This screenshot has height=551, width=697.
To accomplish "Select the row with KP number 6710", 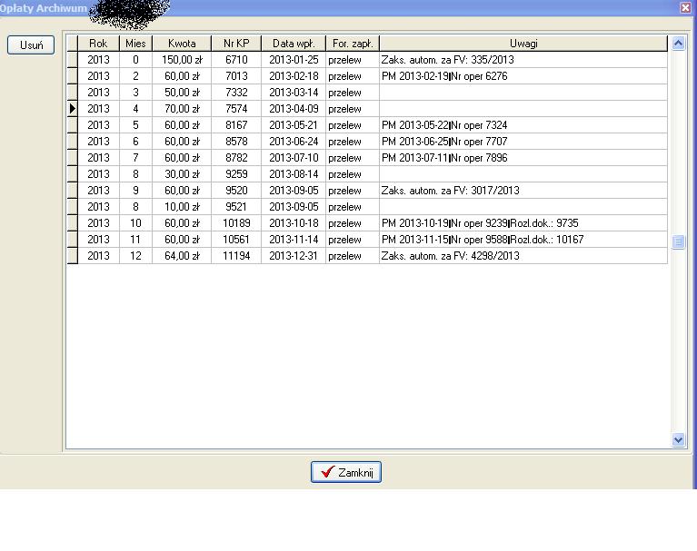I will tap(236, 60).
